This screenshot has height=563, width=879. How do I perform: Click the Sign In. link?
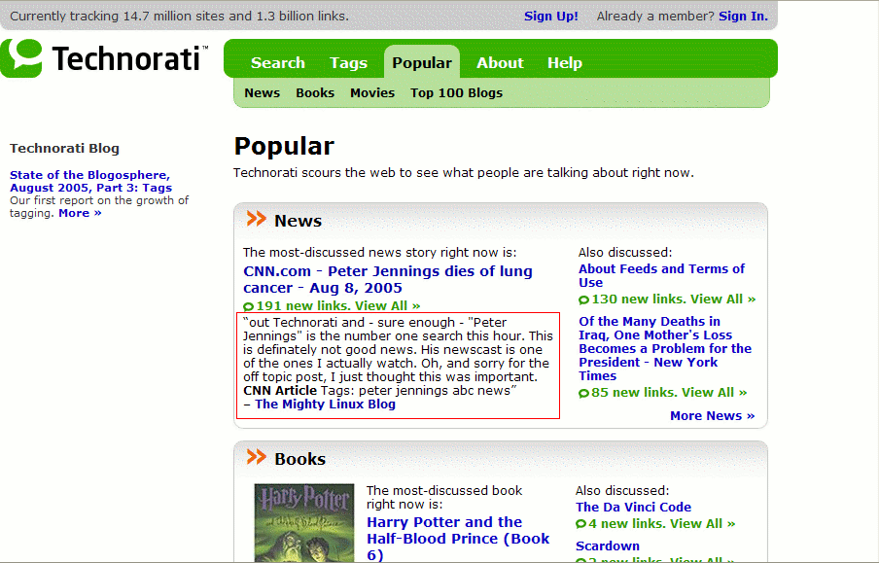(743, 17)
